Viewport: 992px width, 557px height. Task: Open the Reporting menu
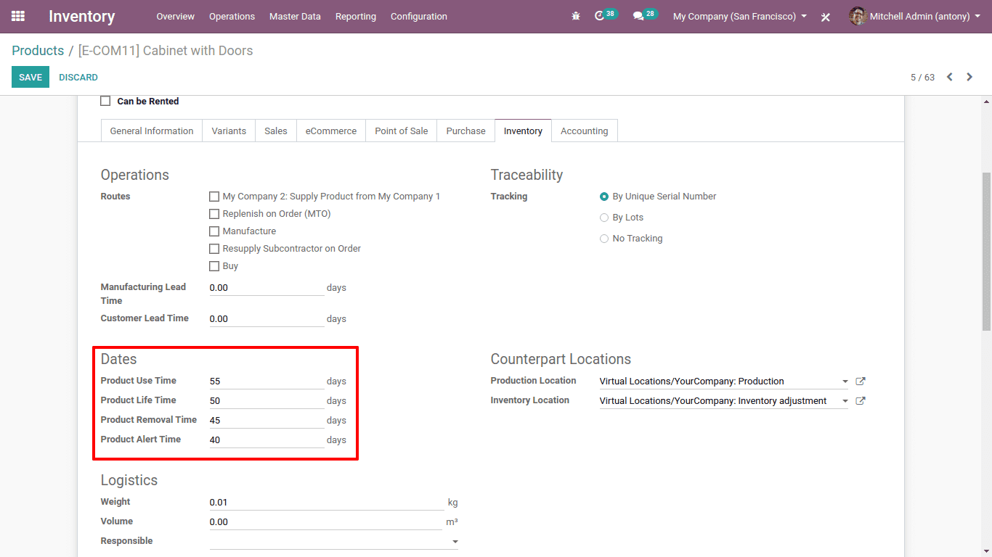(x=356, y=16)
